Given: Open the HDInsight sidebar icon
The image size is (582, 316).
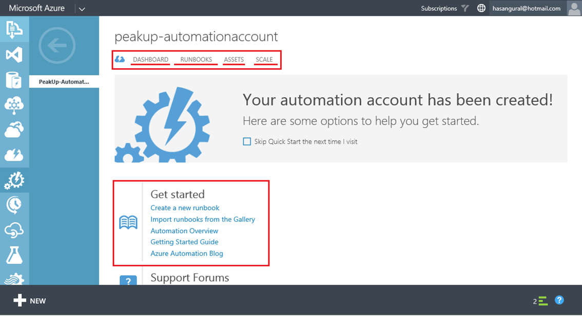Looking at the screenshot, I should tap(14, 105).
